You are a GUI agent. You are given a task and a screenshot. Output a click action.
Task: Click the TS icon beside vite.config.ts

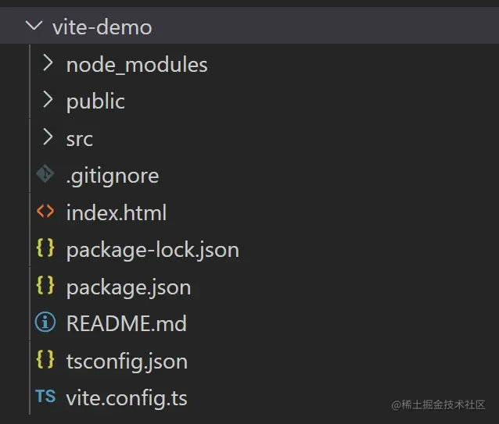[45, 397]
